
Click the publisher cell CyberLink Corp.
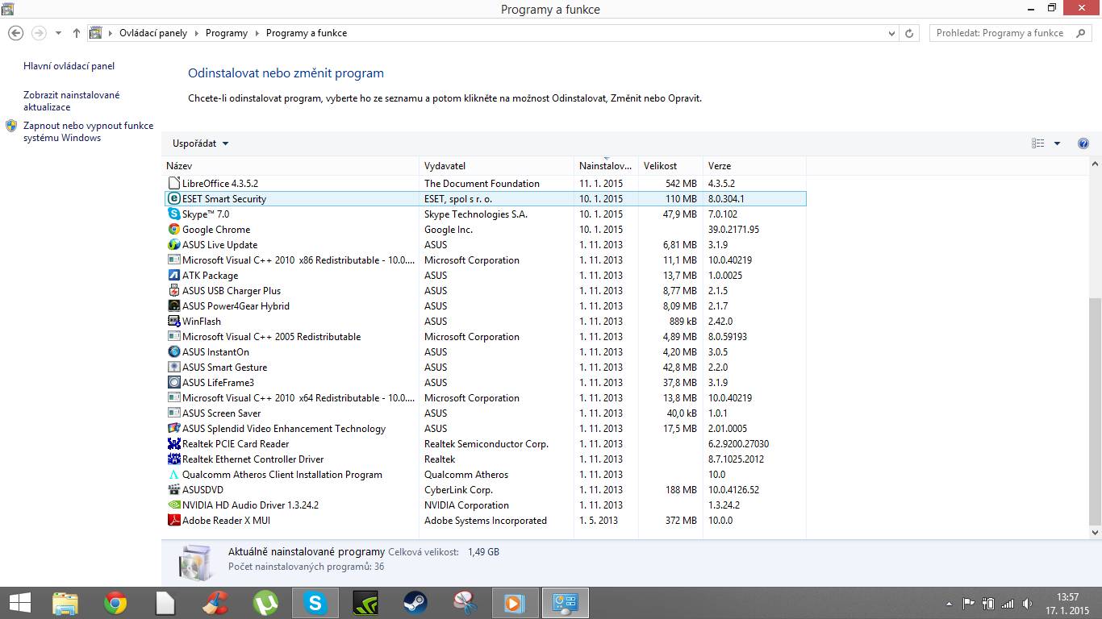pyautogui.click(x=458, y=490)
